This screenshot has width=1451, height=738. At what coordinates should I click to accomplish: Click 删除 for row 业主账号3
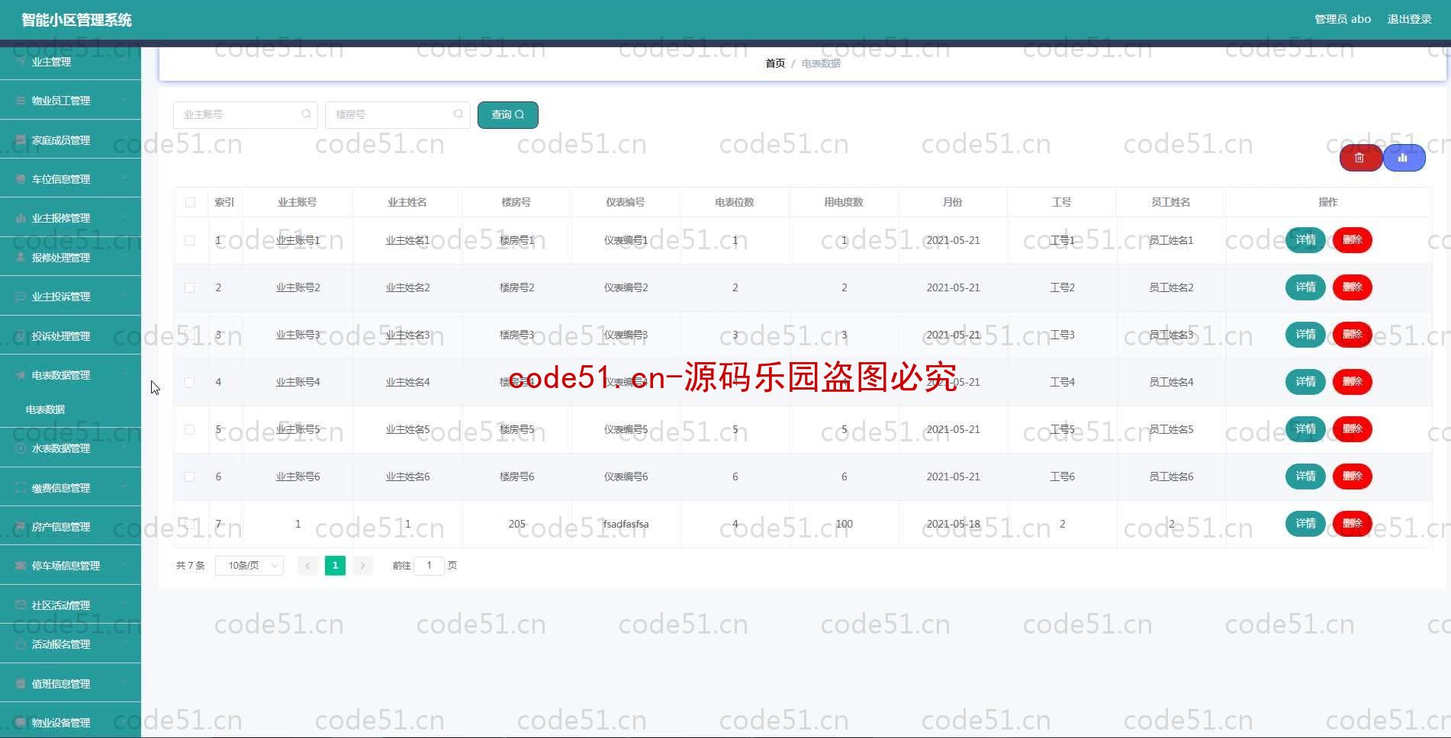point(1353,335)
